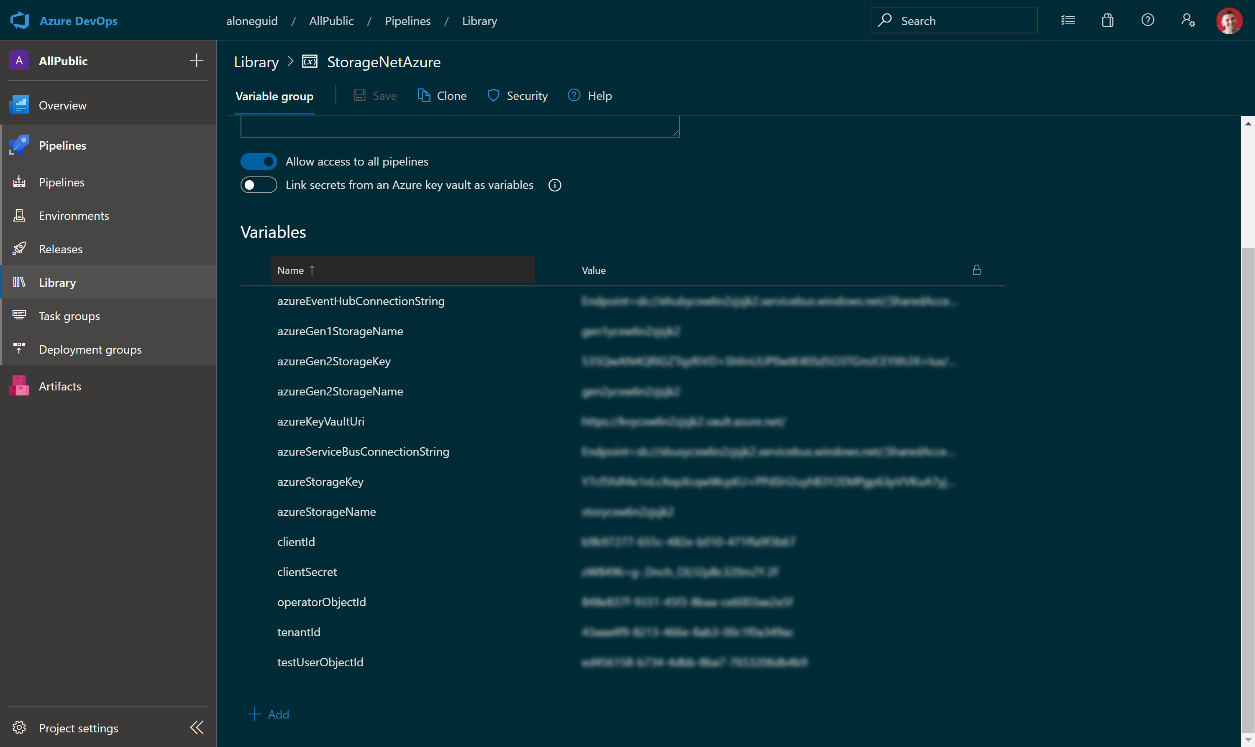Select azureGen1StorageName variable name
Screen dimensions: 1255x747
click(340, 331)
